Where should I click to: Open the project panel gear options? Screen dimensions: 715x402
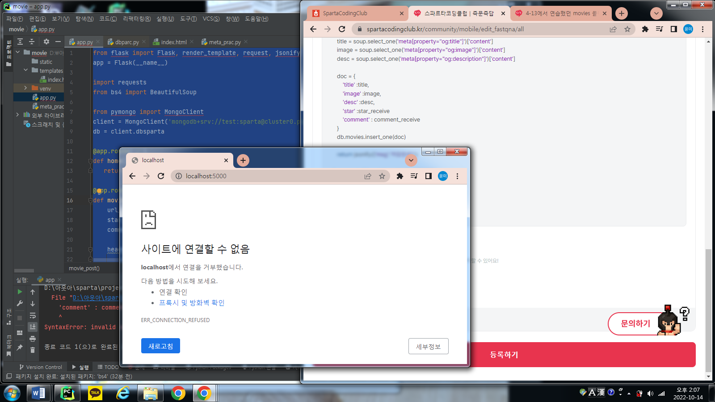click(46, 42)
